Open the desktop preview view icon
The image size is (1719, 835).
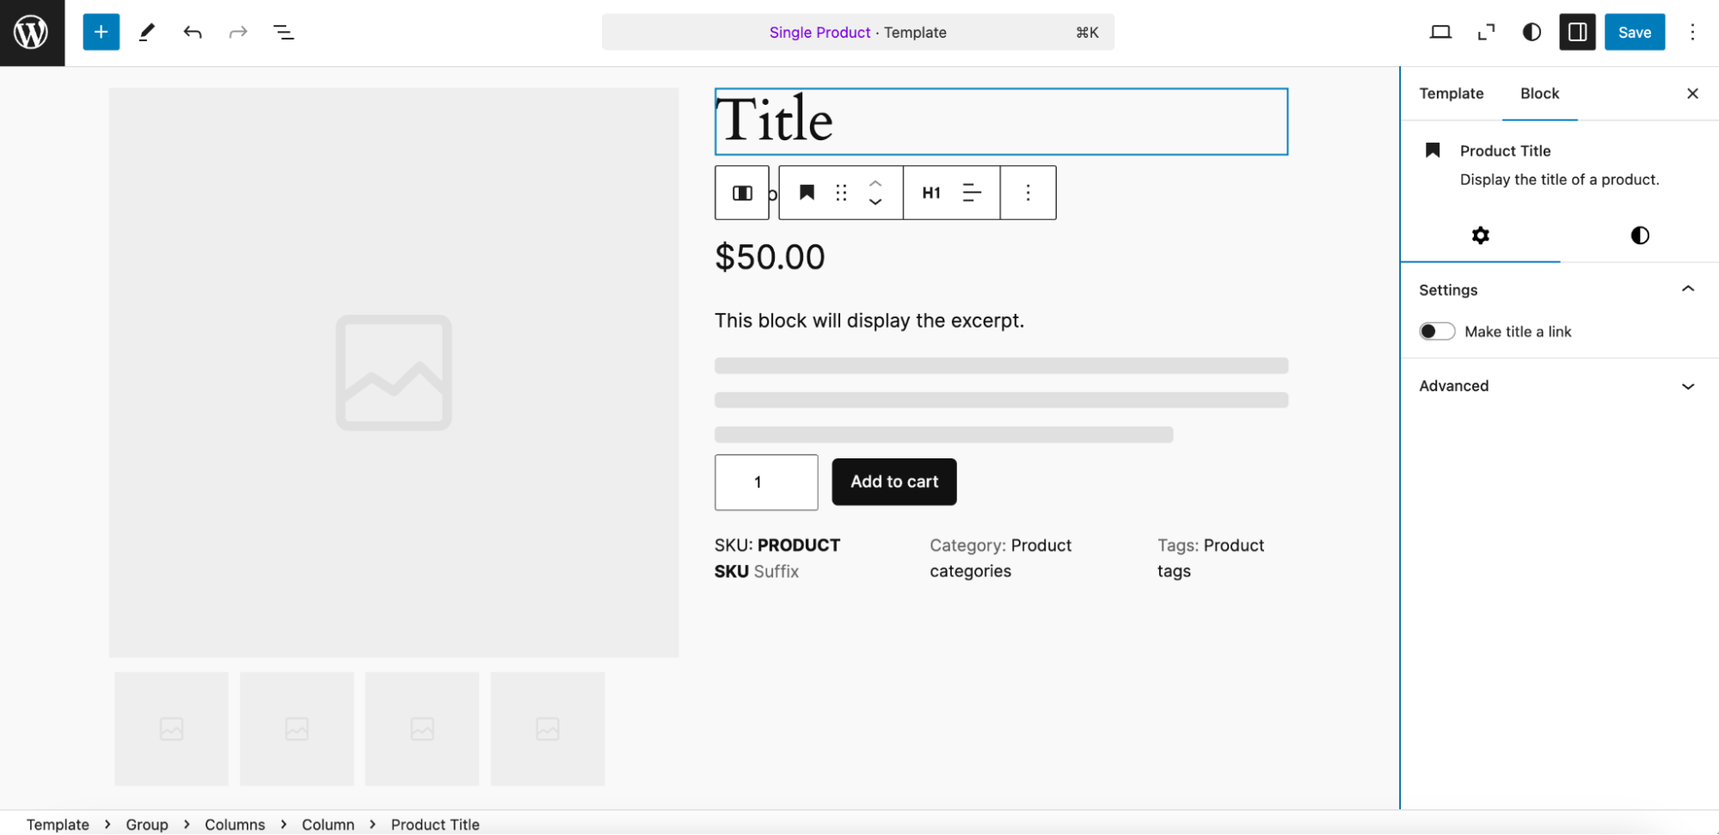(x=1440, y=33)
